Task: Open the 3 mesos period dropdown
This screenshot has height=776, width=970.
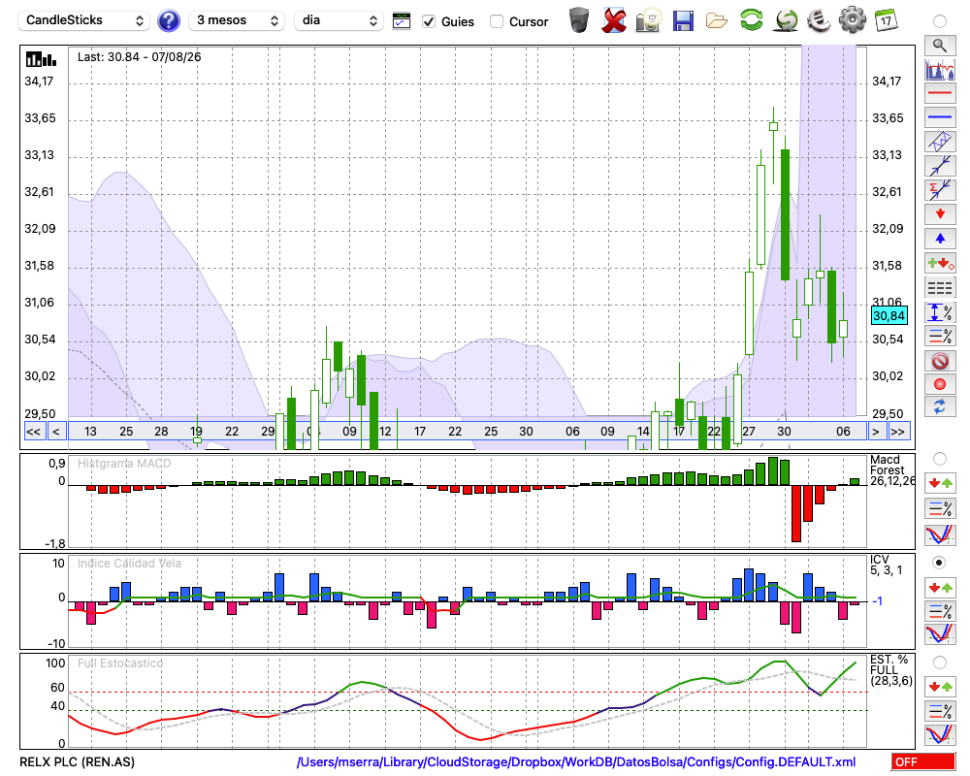Action: pyautogui.click(x=237, y=20)
